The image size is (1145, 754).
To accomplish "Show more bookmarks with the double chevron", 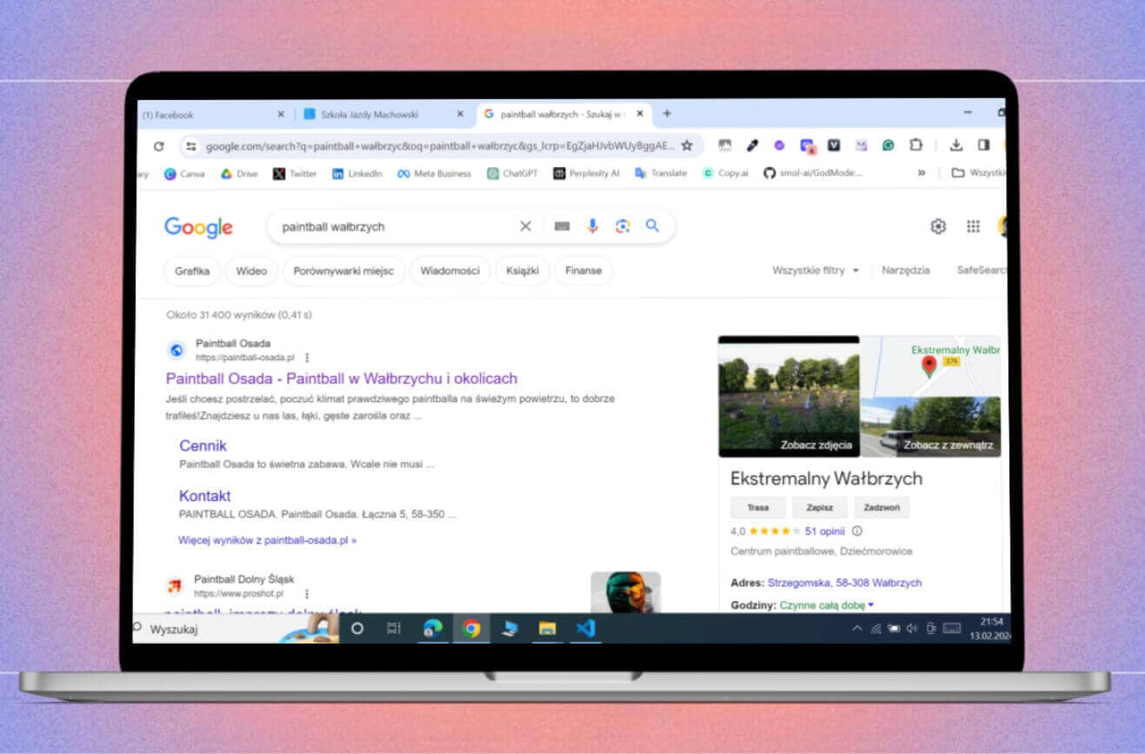I will tap(921, 173).
